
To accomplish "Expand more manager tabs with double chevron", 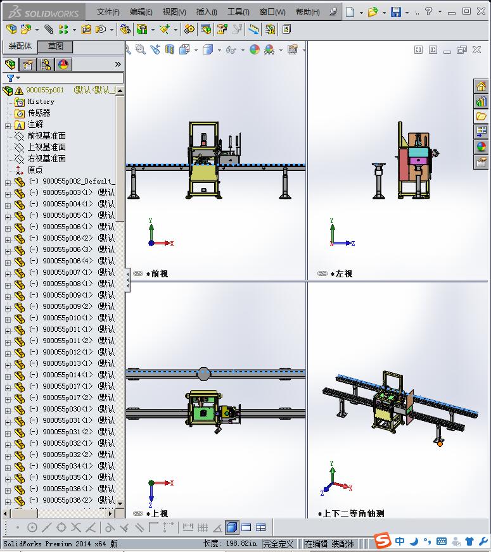I will pos(118,64).
